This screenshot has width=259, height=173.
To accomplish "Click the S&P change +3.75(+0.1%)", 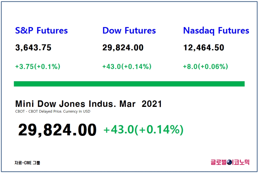I will 38,66.
